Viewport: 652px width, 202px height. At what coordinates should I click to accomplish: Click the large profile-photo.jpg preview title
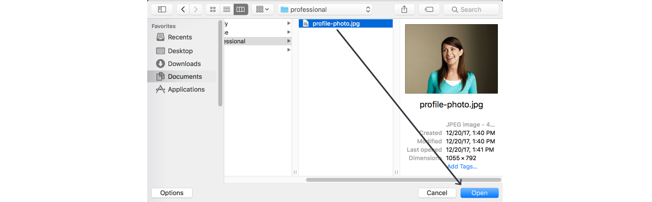[451, 104]
